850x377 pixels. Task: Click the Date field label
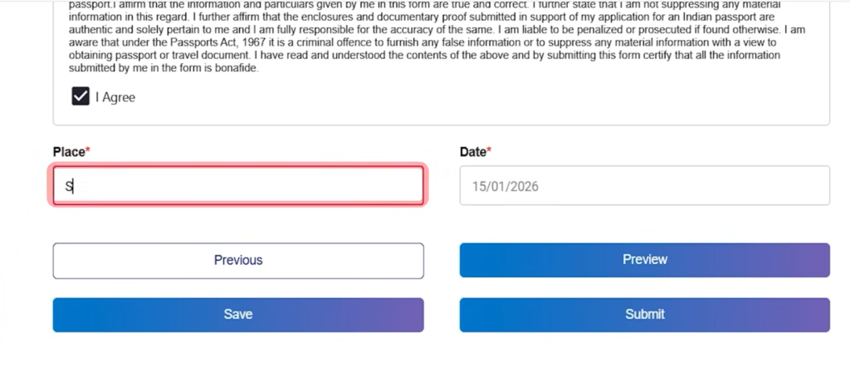pos(473,152)
